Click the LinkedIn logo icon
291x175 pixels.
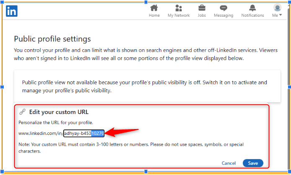pyautogui.click(x=12, y=11)
